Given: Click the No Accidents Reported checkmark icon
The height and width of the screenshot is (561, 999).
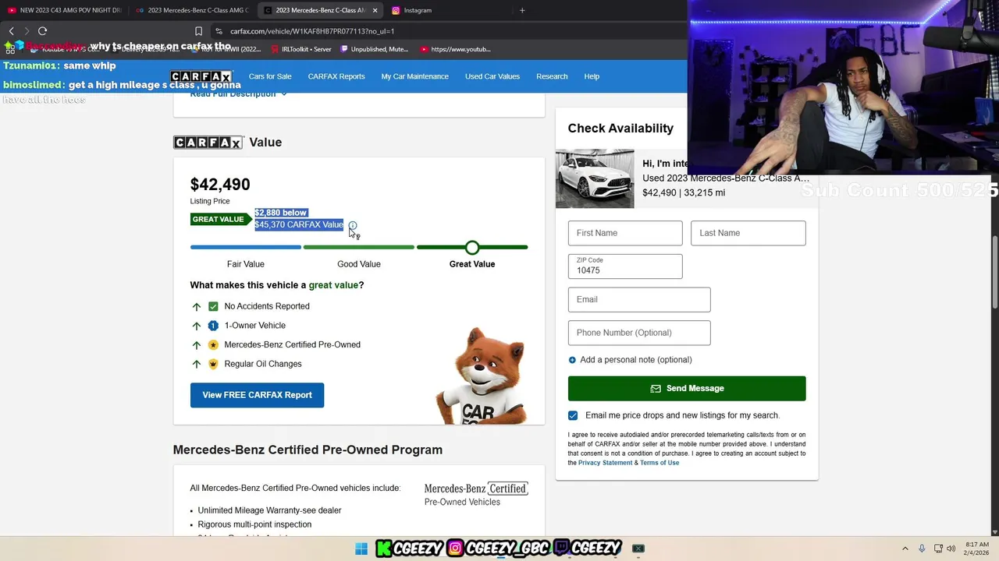Looking at the screenshot, I should (x=213, y=306).
